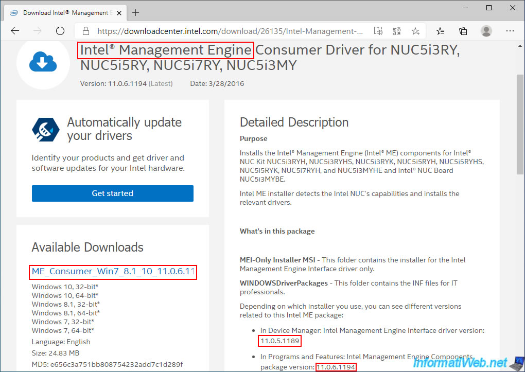The image size is (525, 372).
Task: Click the scrollbar up arrow
Action: point(520,46)
